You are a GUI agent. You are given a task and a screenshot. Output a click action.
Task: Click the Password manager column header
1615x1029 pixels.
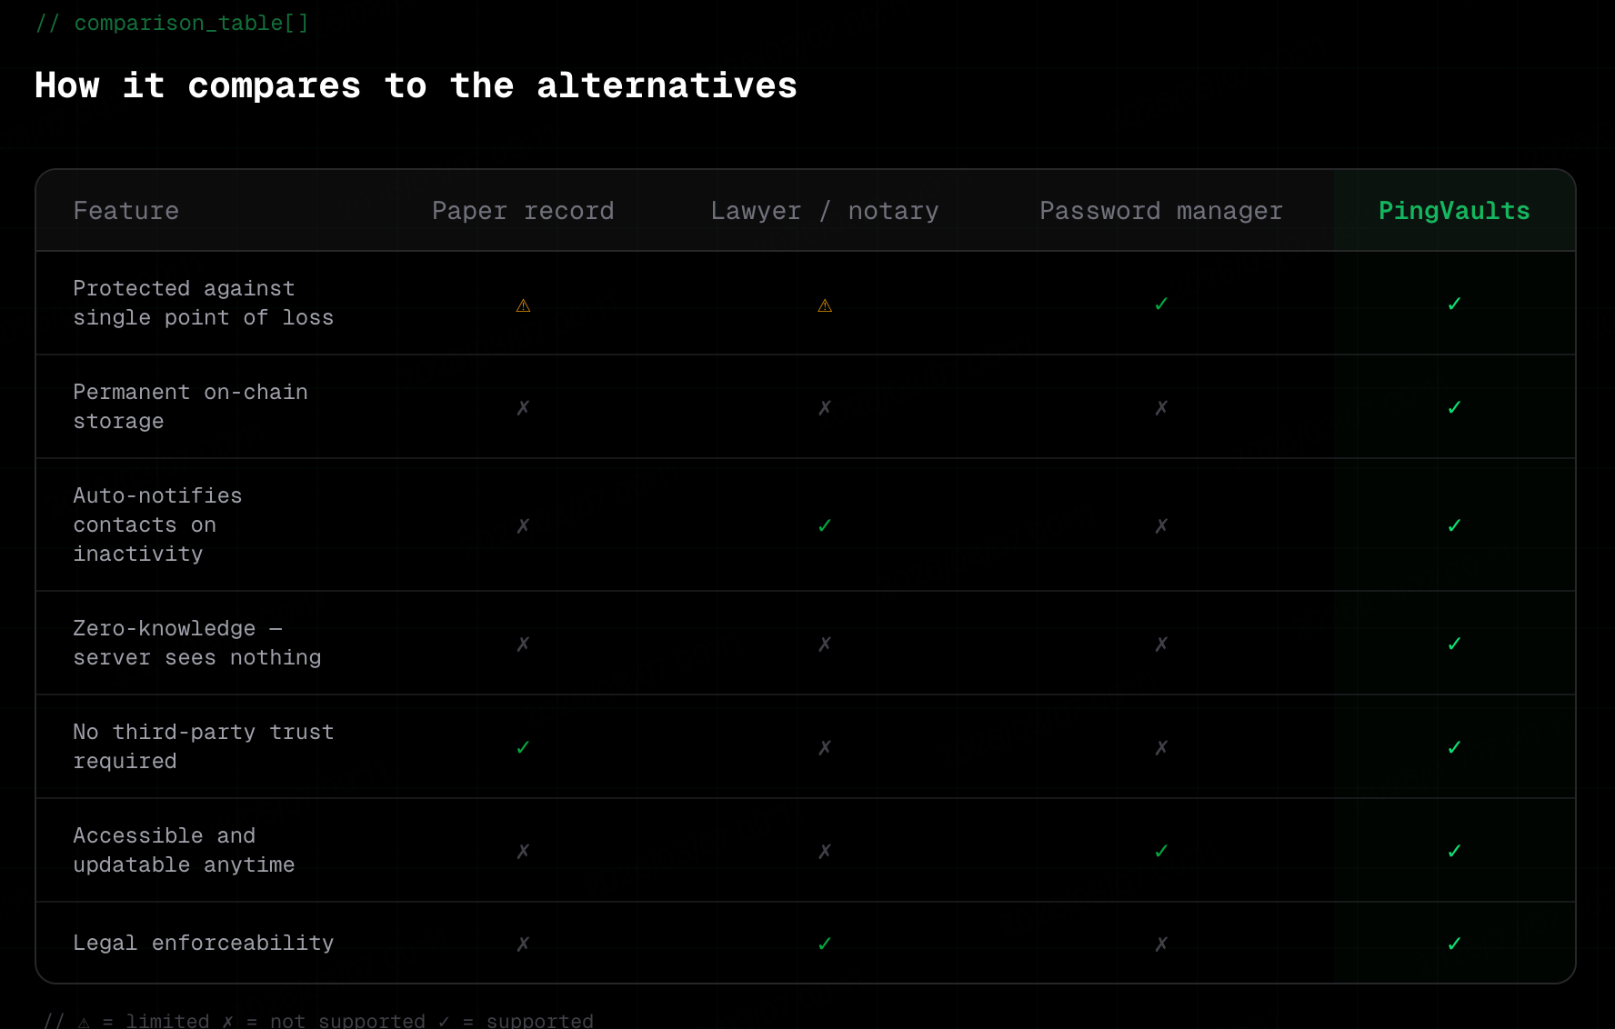(1161, 210)
